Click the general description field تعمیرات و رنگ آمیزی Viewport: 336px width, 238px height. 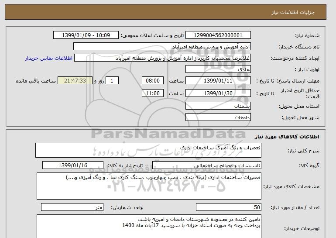pyautogui.click(x=148, y=150)
